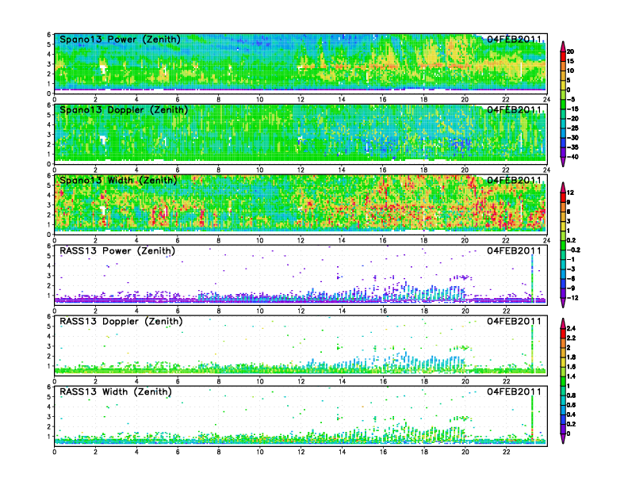Click the vertical colored spike in RASS13 Power panel
Image resolution: width=628 pixels, height=485 pixels.
532,277
